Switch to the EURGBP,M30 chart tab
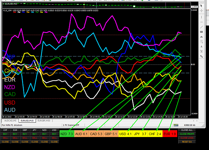 (44, 121)
